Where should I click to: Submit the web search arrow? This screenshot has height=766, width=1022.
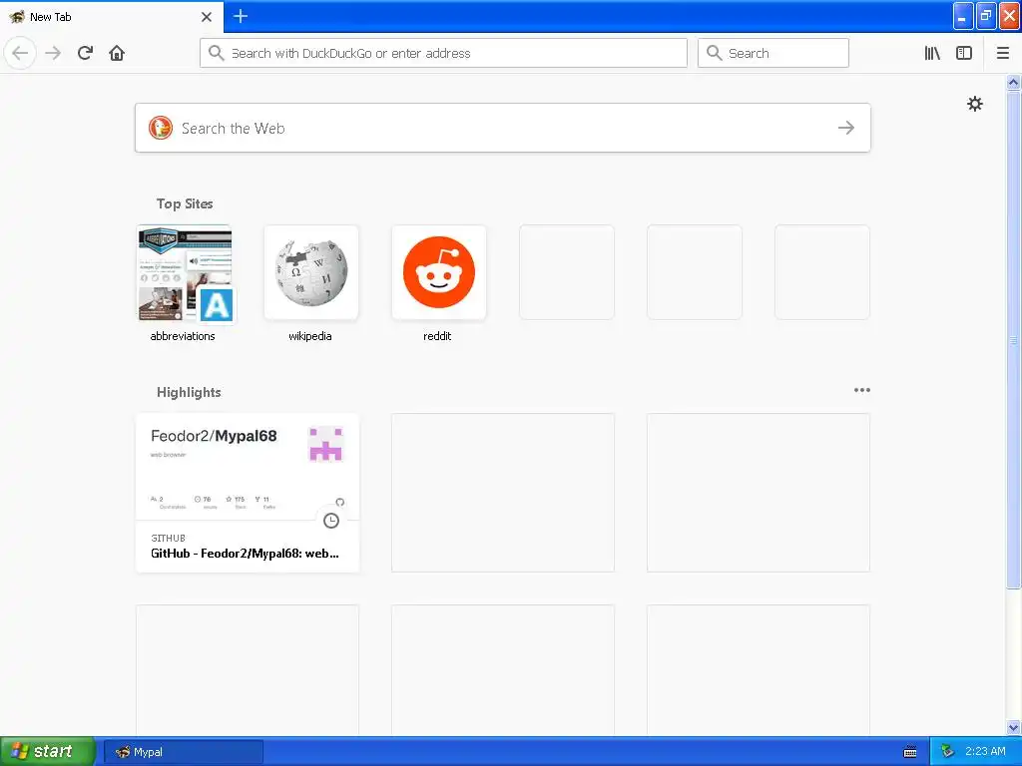[846, 128]
